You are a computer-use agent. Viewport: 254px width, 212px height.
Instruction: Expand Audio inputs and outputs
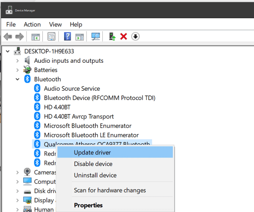(x=17, y=61)
